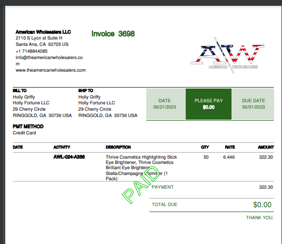The width and height of the screenshot is (282, 244).
Task: Click the info@theamericanwholesalers.com email address
Action: pyautogui.click(x=49, y=61)
